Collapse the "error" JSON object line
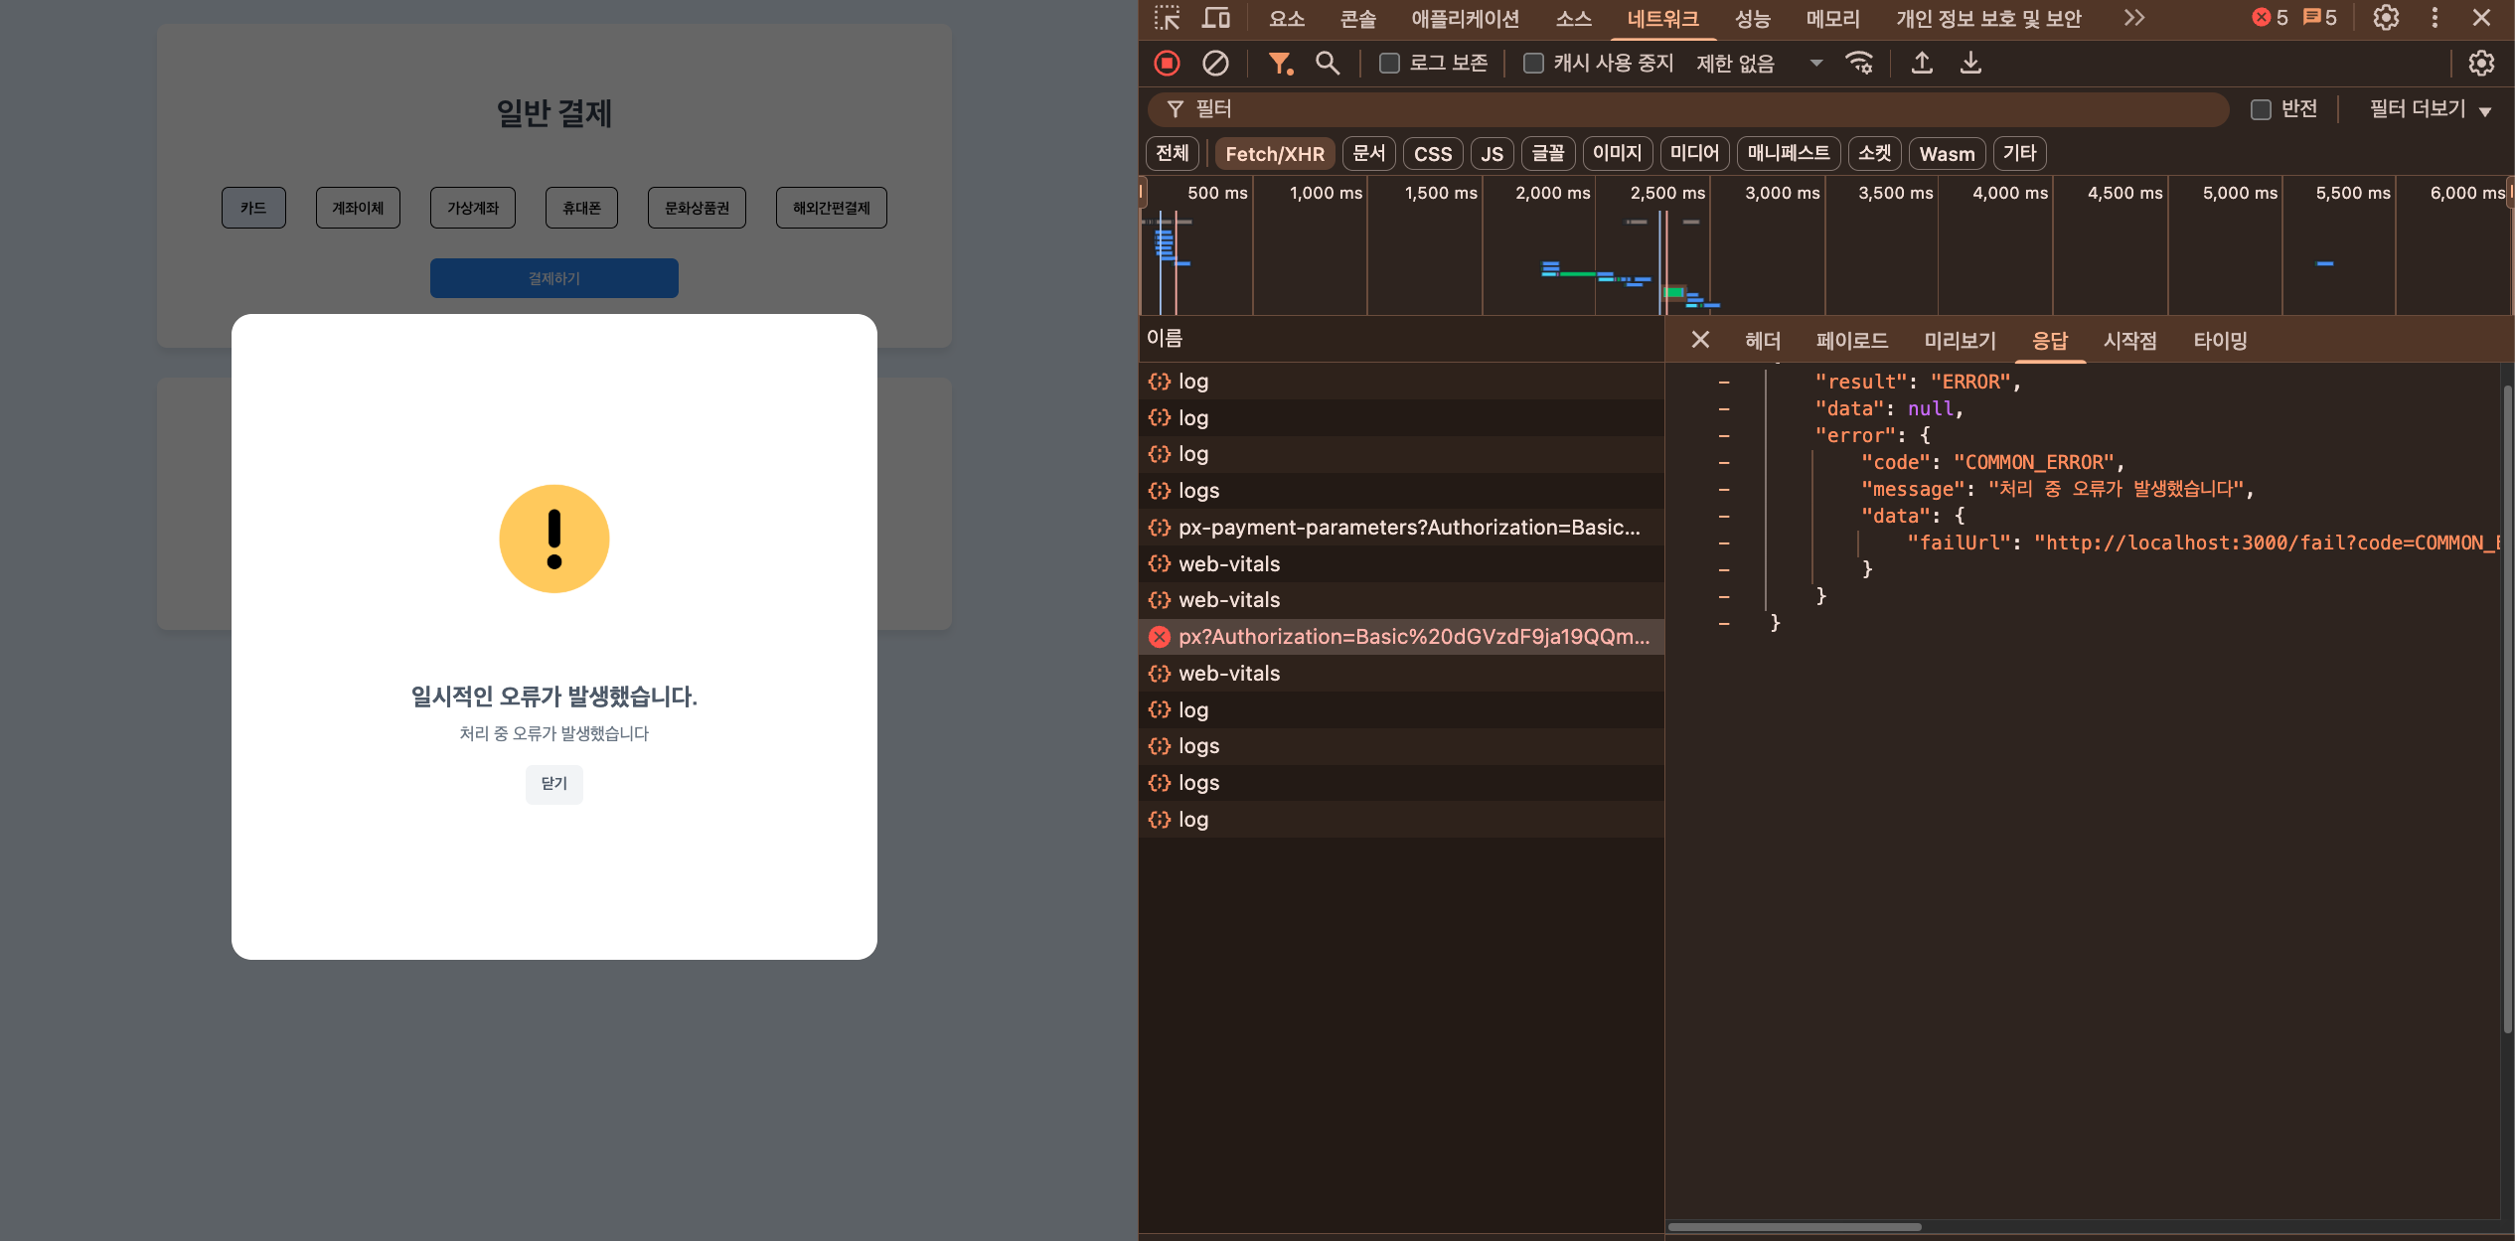 coord(1724,435)
